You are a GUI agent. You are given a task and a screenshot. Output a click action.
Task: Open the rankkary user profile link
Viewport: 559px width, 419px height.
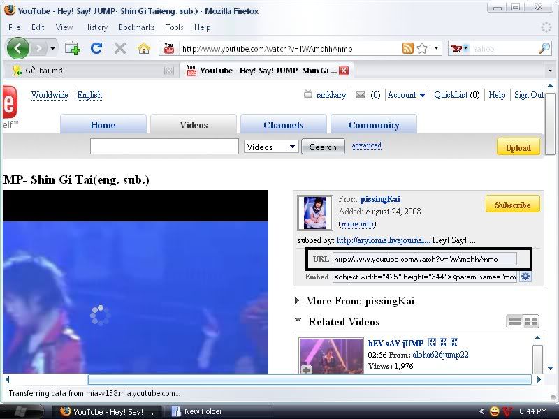pos(331,95)
